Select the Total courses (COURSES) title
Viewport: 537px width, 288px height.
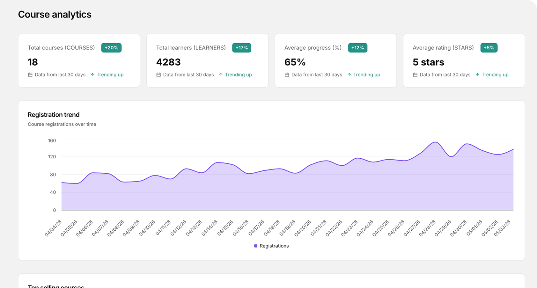point(61,48)
